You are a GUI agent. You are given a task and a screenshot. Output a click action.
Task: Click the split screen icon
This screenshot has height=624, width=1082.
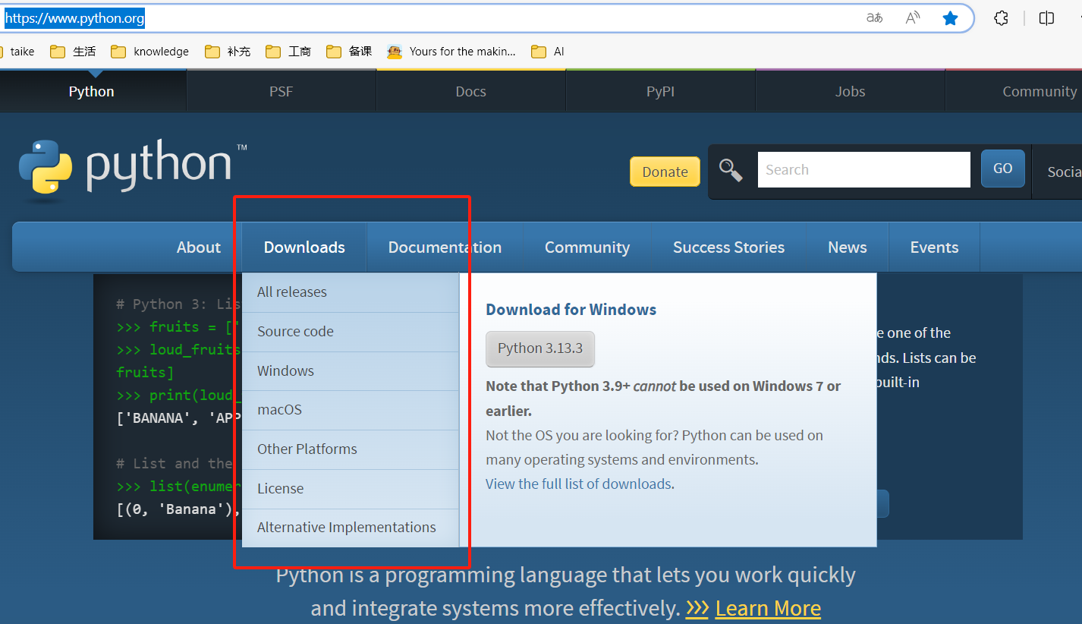coord(1046,18)
